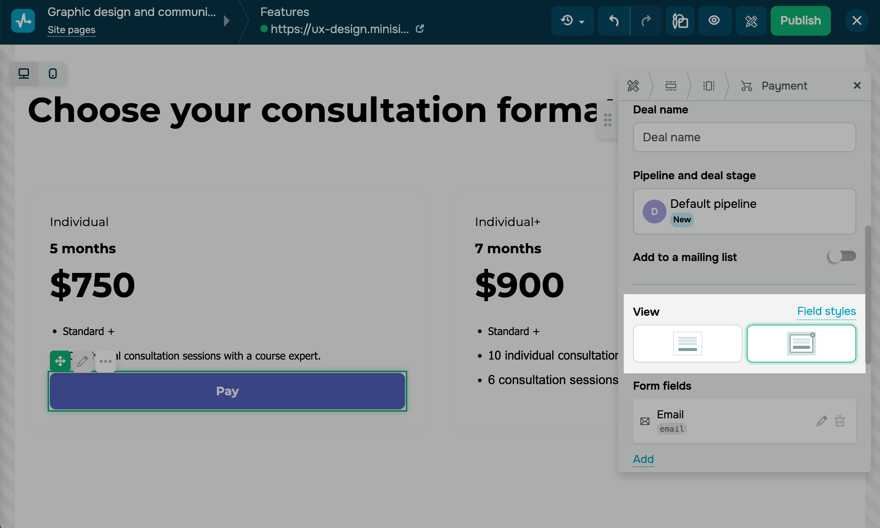Click the move handle above Pay button
The height and width of the screenshot is (528, 880).
pos(60,361)
